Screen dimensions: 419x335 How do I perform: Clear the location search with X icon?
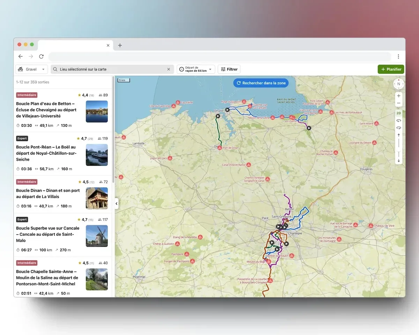[168, 69]
